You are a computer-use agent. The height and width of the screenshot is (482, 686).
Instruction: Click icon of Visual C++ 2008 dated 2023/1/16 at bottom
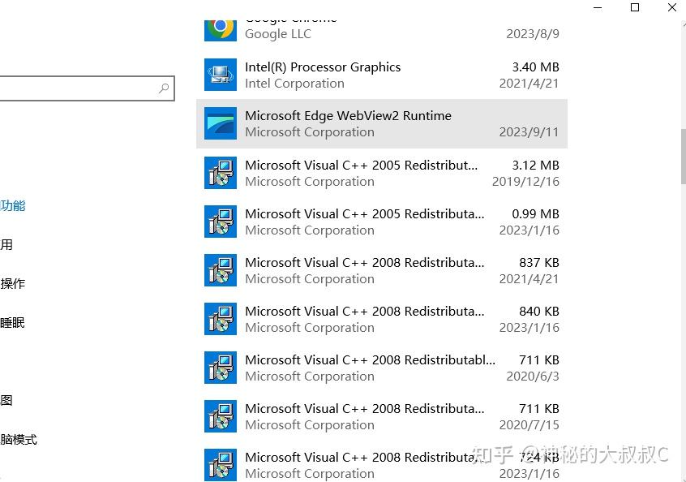coord(220,465)
